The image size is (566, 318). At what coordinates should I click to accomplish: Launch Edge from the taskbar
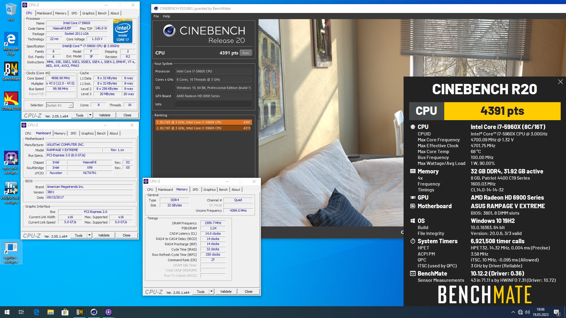[x=36, y=312]
